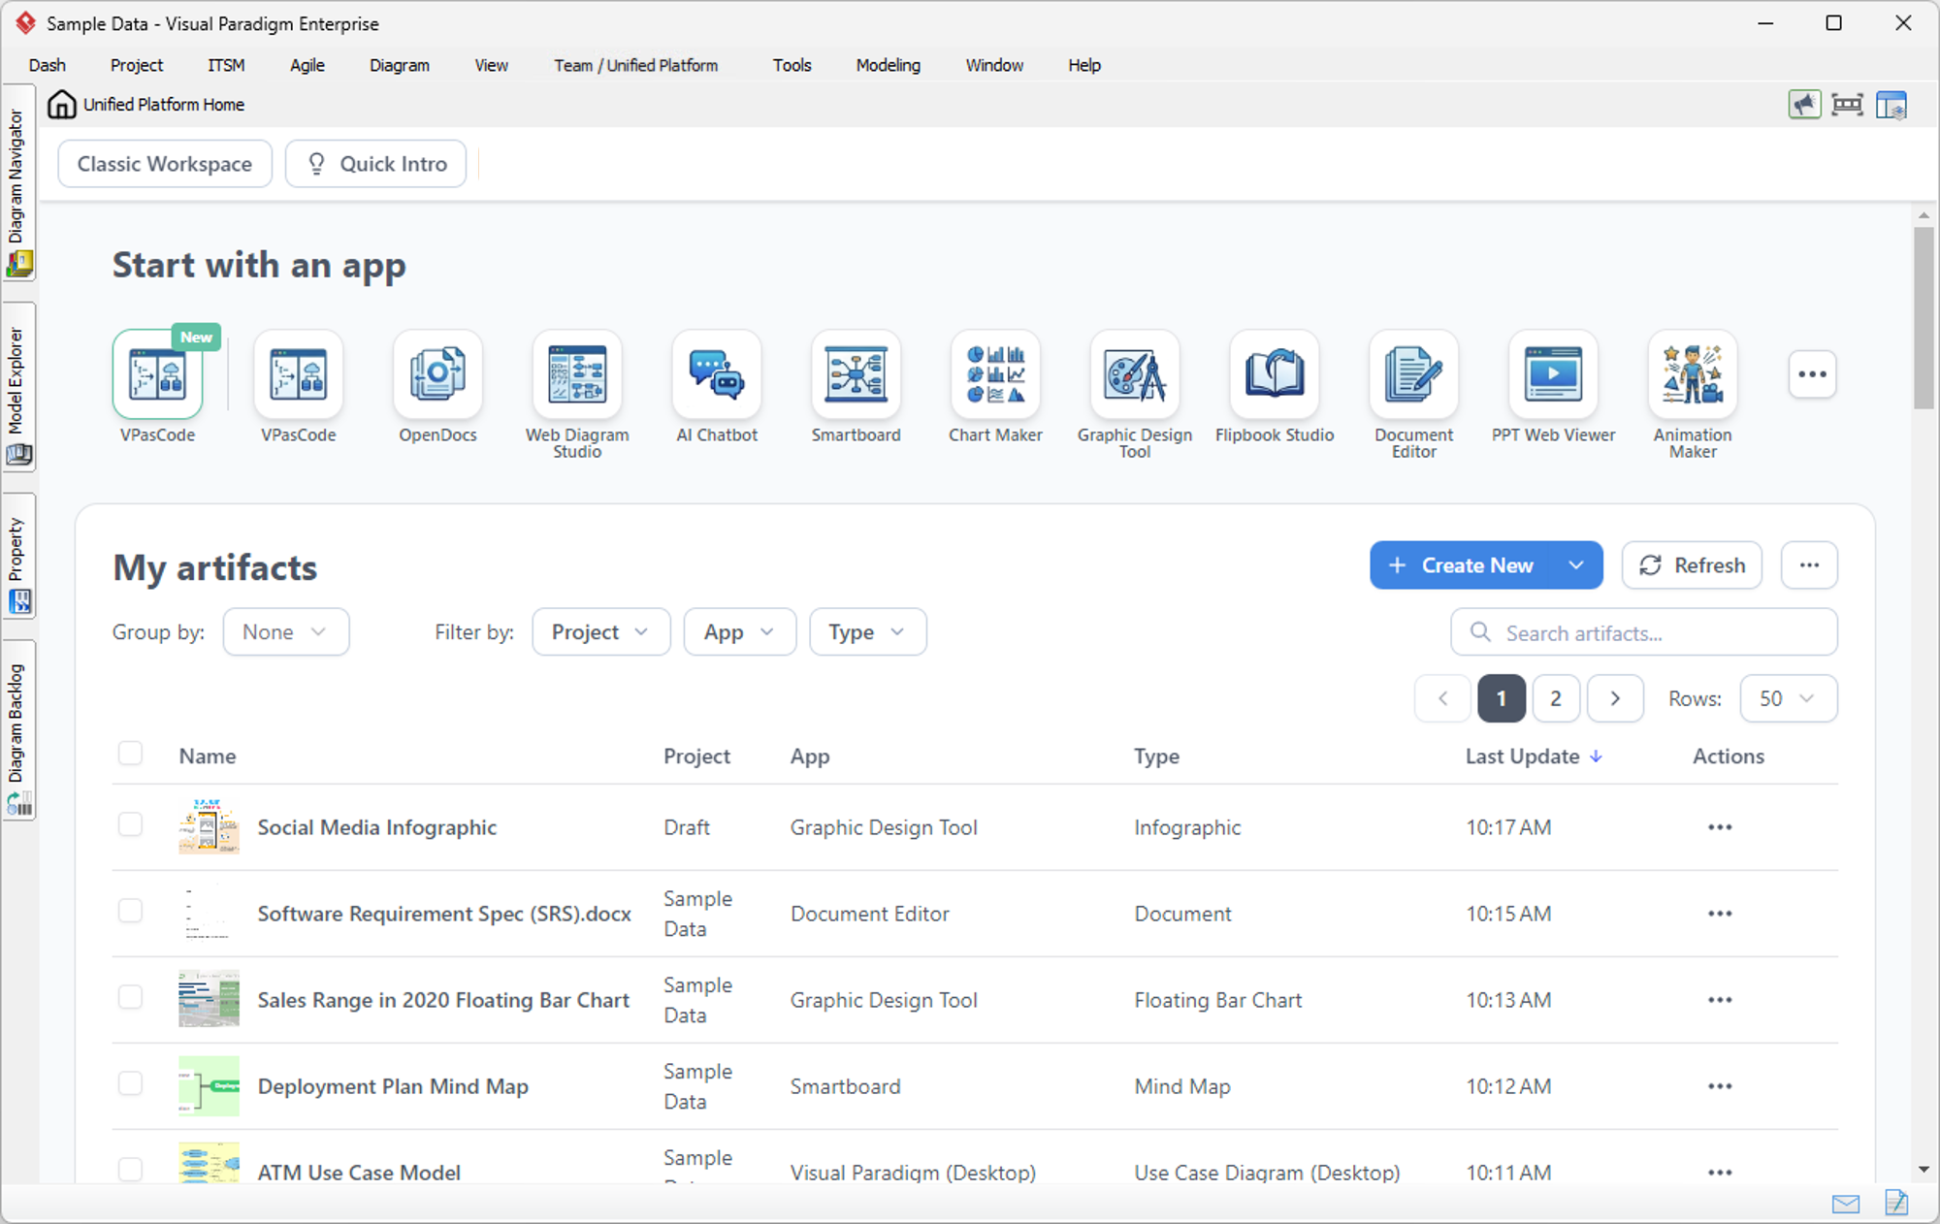
Task: Click the panel layout toolbar icon at top right
Action: [x=1891, y=105]
